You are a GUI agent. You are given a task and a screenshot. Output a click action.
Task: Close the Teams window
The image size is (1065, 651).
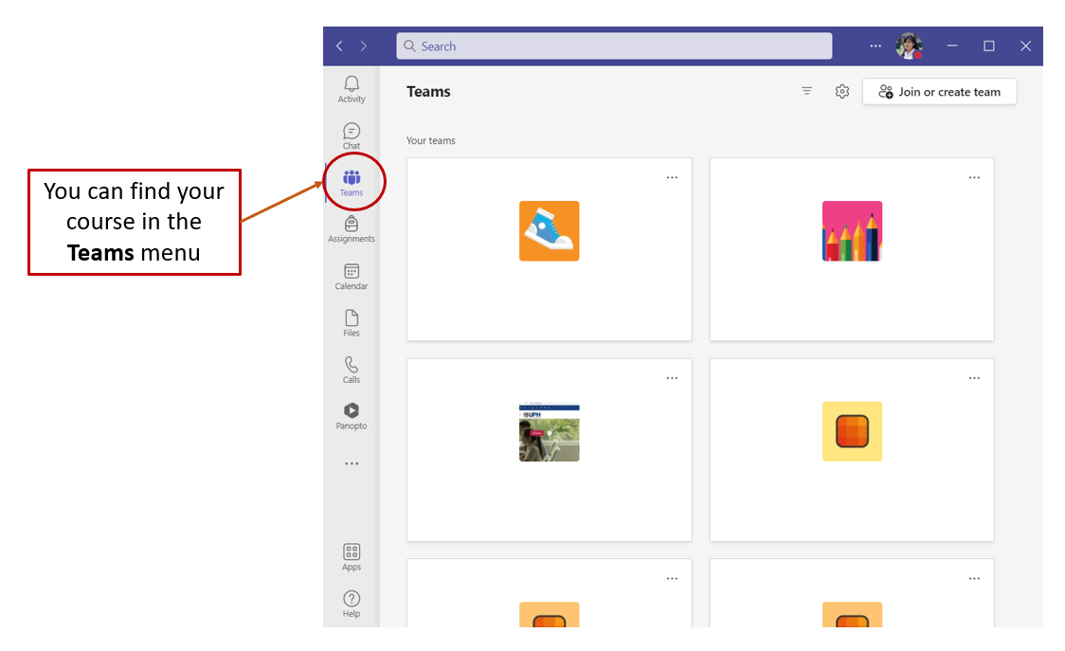[x=1025, y=46]
